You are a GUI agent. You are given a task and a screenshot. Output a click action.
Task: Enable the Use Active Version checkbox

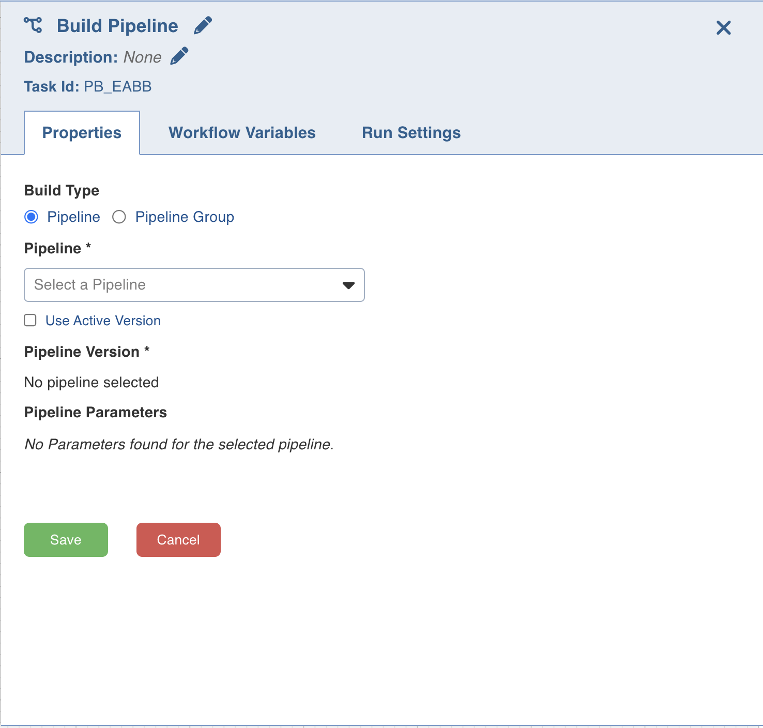30,321
